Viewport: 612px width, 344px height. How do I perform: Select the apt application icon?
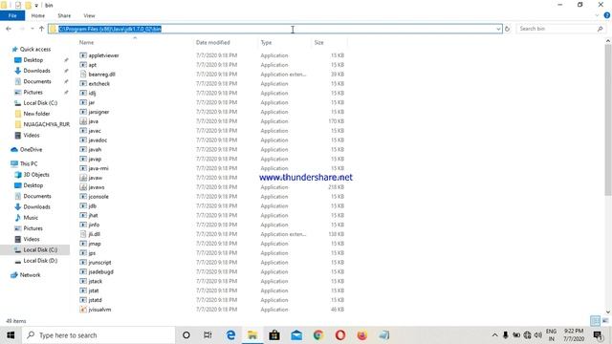coord(83,65)
